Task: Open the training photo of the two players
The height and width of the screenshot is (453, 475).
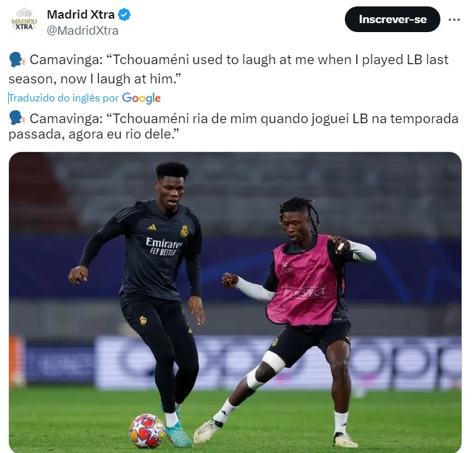Action: pyautogui.click(x=235, y=302)
